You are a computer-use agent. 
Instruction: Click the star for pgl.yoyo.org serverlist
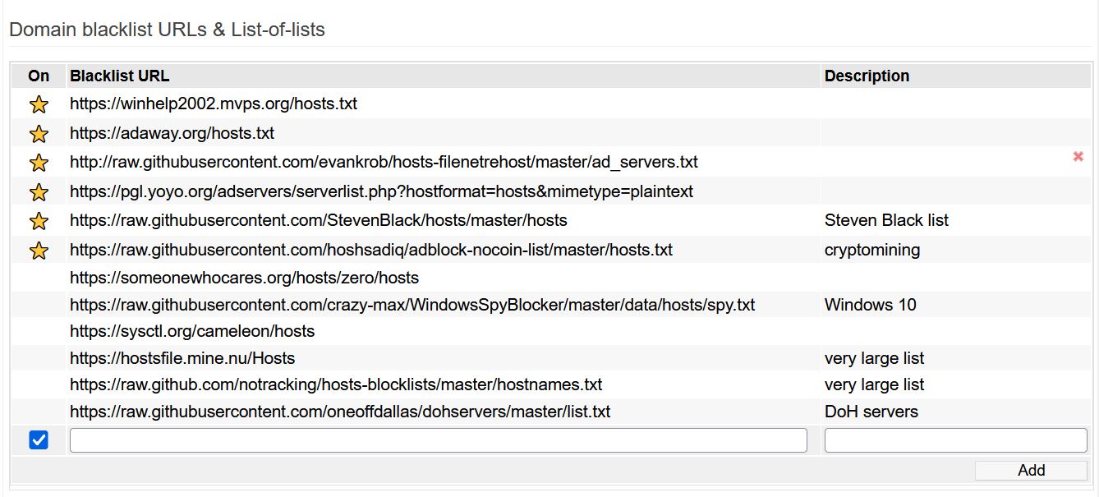39,192
